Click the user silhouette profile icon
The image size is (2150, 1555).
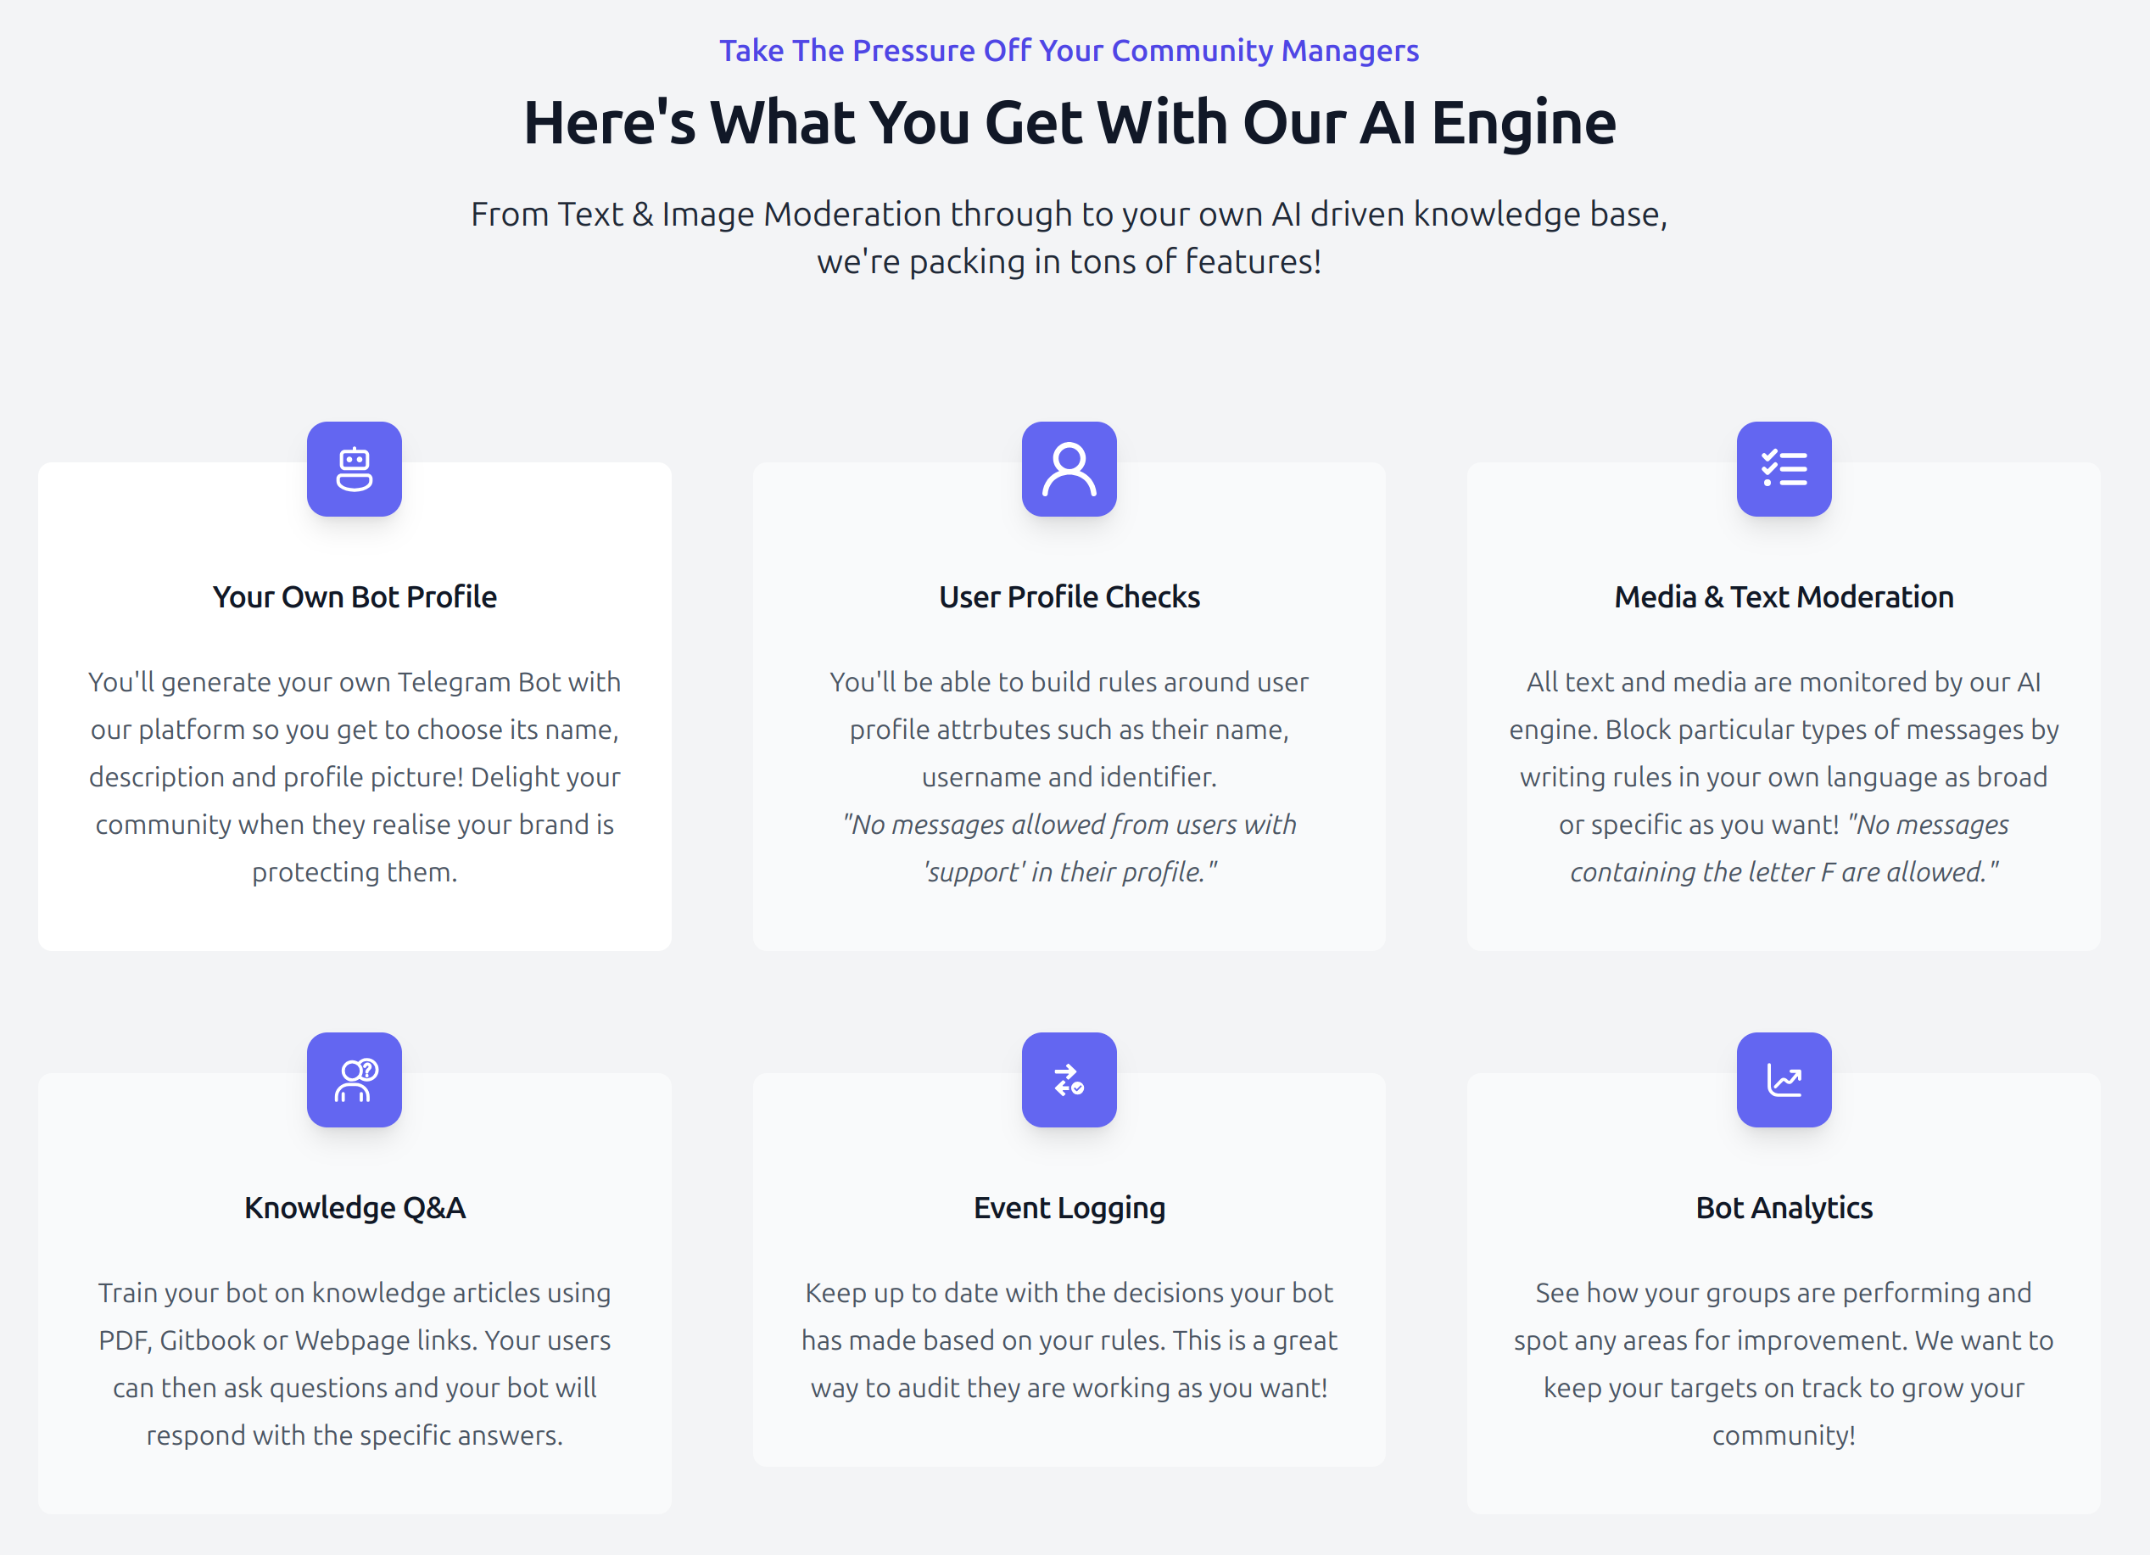point(1069,469)
